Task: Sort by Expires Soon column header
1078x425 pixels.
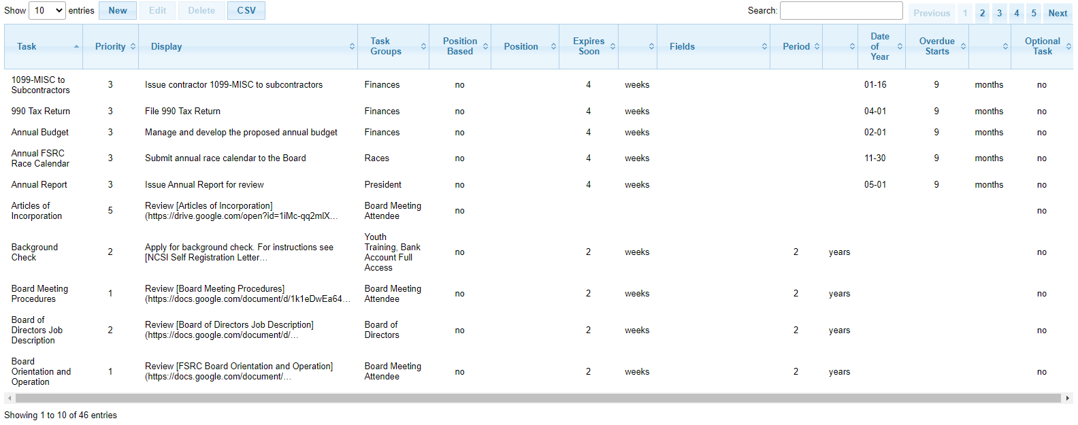Action: [x=589, y=46]
